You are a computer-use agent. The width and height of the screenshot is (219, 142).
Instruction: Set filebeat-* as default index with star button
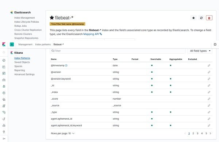[193, 18]
